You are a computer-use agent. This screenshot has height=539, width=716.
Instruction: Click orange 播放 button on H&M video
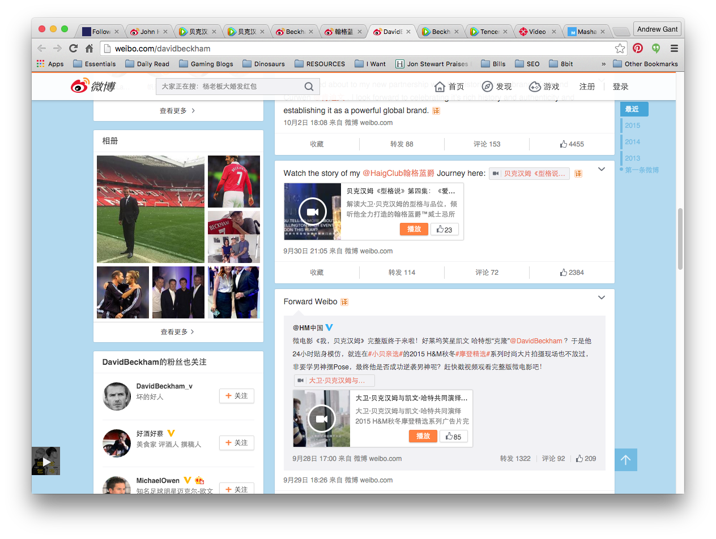(x=423, y=436)
